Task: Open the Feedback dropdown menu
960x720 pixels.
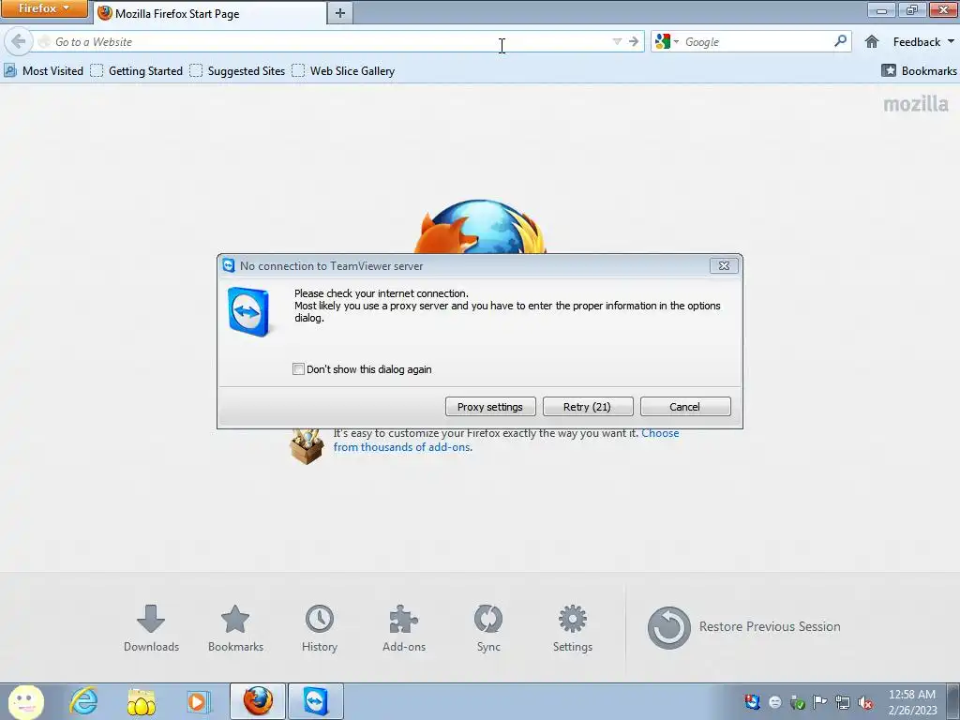Action: point(923,41)
